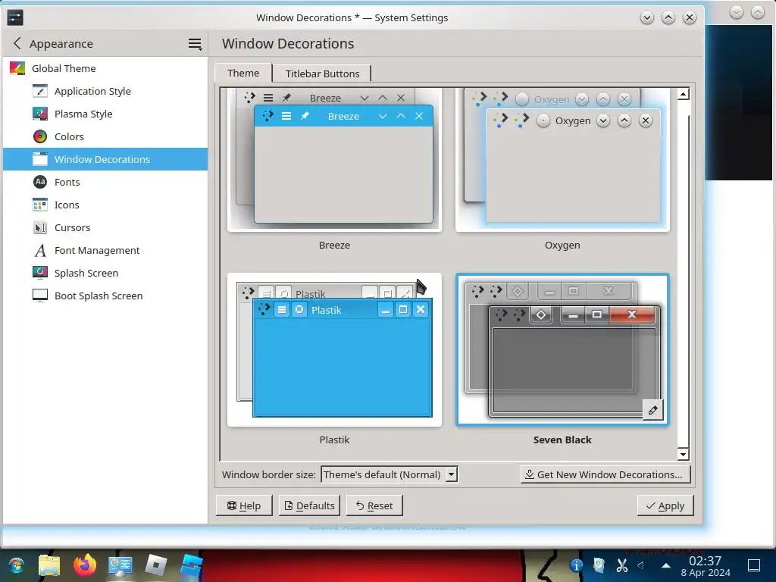Open the Fonts settings entry
Image resolution: width=776 pixels, height=582 pixels.
pyautogui.click(x=105, y=182)
